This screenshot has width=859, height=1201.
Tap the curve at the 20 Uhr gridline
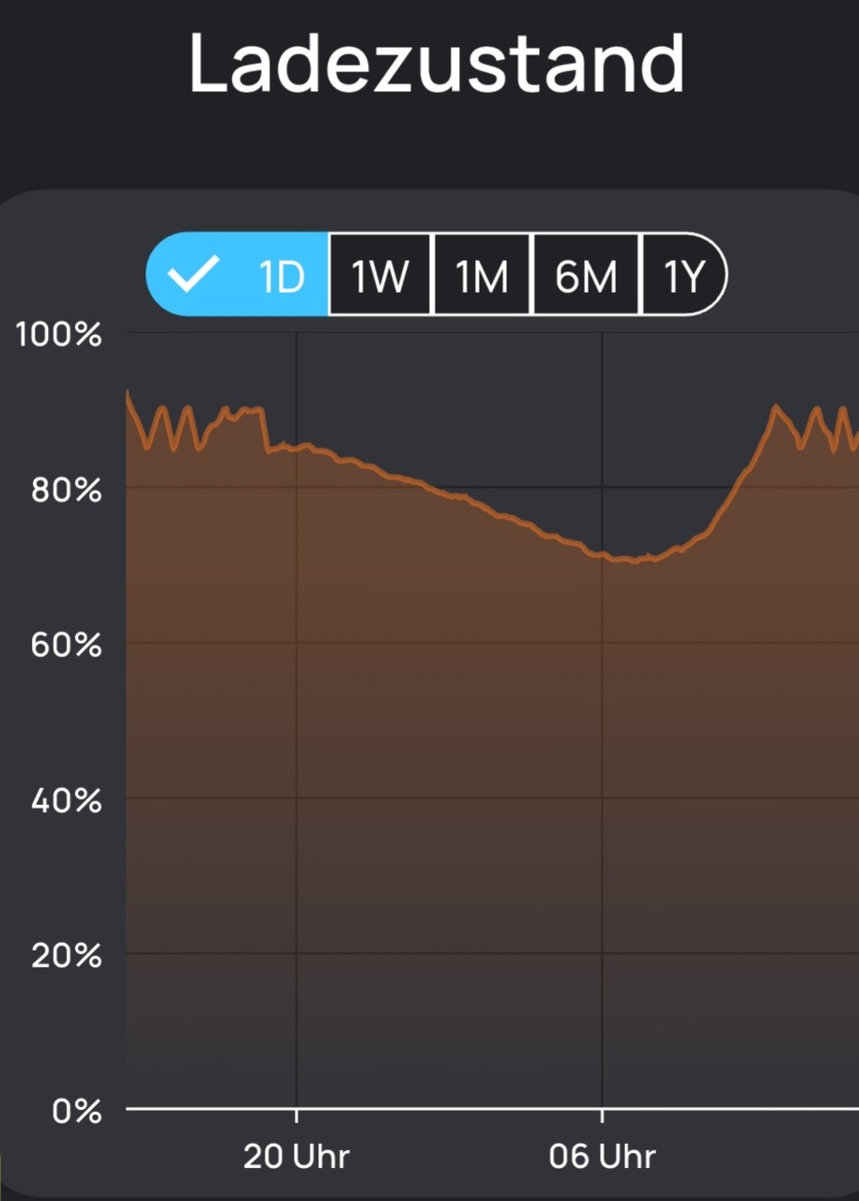point(297,448)
